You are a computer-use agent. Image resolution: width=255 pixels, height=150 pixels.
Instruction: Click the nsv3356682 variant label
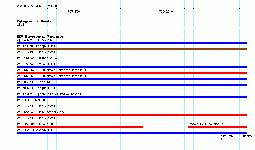pos(238,136)
